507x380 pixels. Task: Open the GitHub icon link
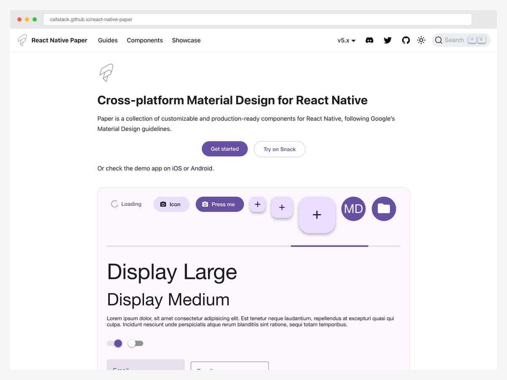click(x=406, y=40)
